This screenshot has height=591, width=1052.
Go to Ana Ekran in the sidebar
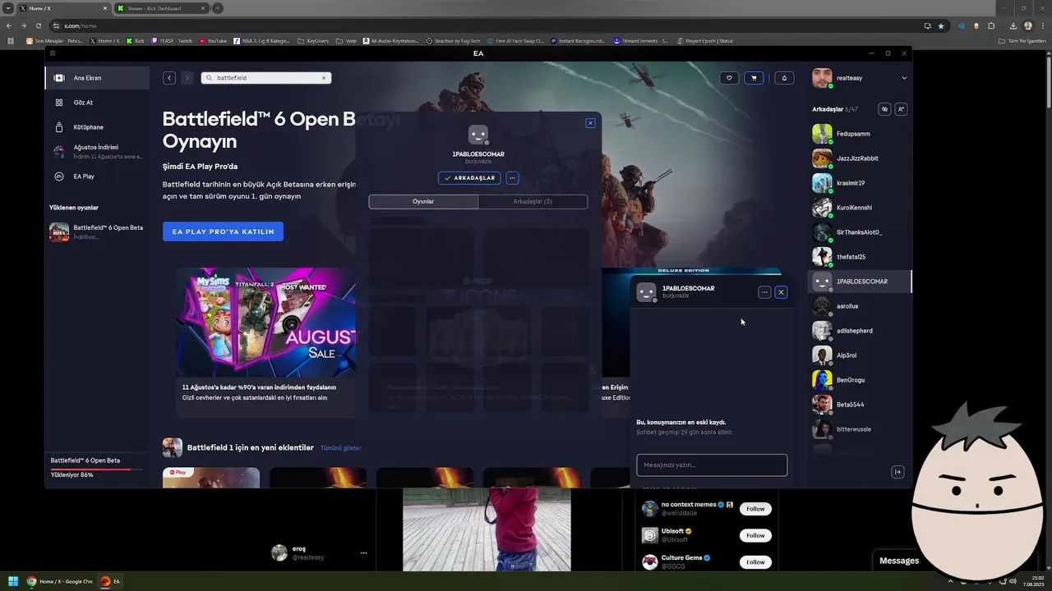point(97,78)
